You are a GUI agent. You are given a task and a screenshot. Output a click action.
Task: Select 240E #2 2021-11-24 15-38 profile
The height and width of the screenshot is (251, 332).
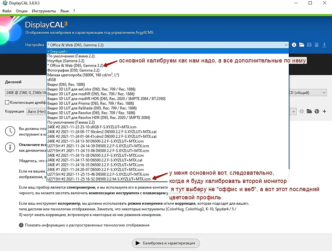(x=168, y=155)
